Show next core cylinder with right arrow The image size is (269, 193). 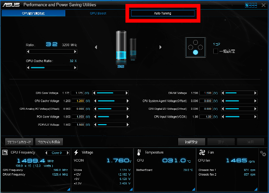pos(160,47)
